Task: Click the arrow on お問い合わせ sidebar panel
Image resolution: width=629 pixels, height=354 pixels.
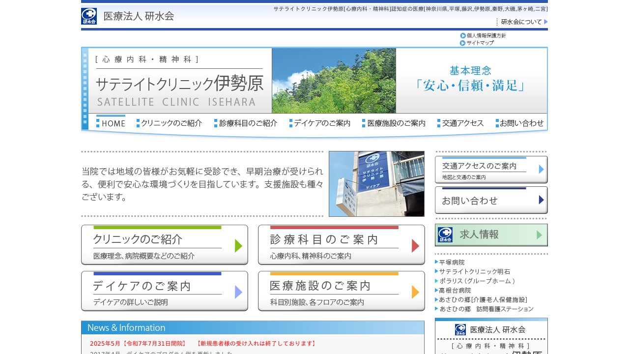Action: [x=541, y=200]
